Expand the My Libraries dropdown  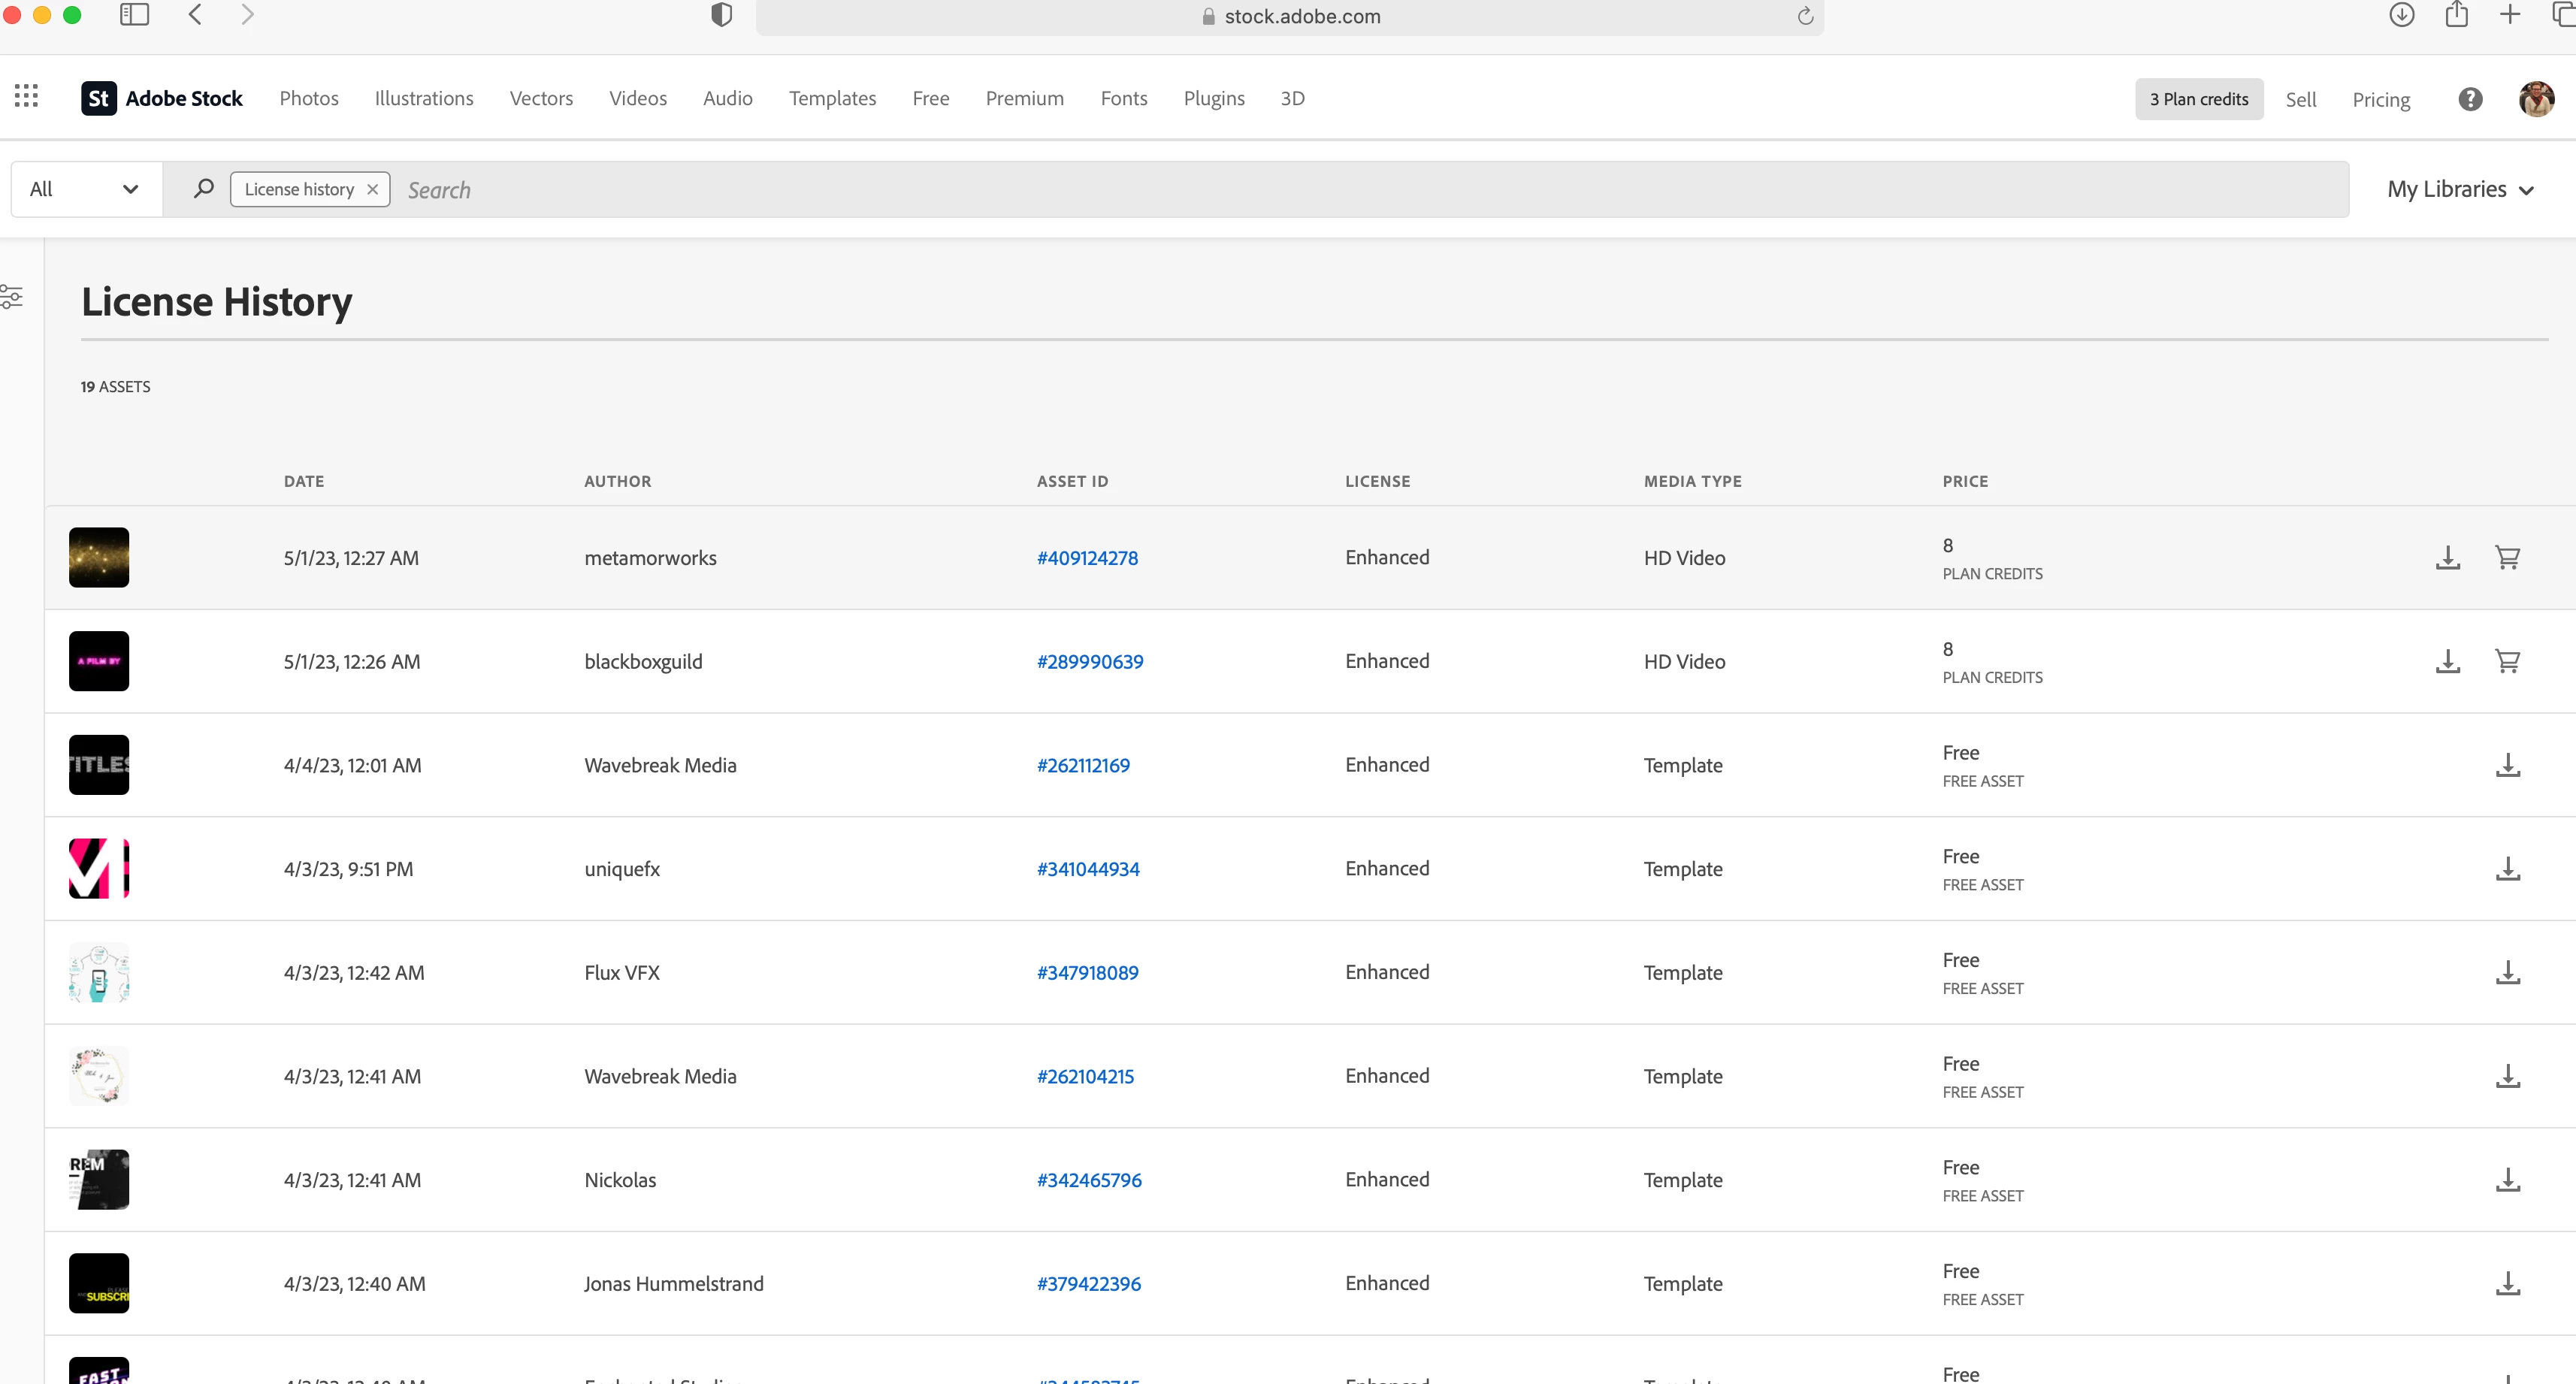point(2459,189)
